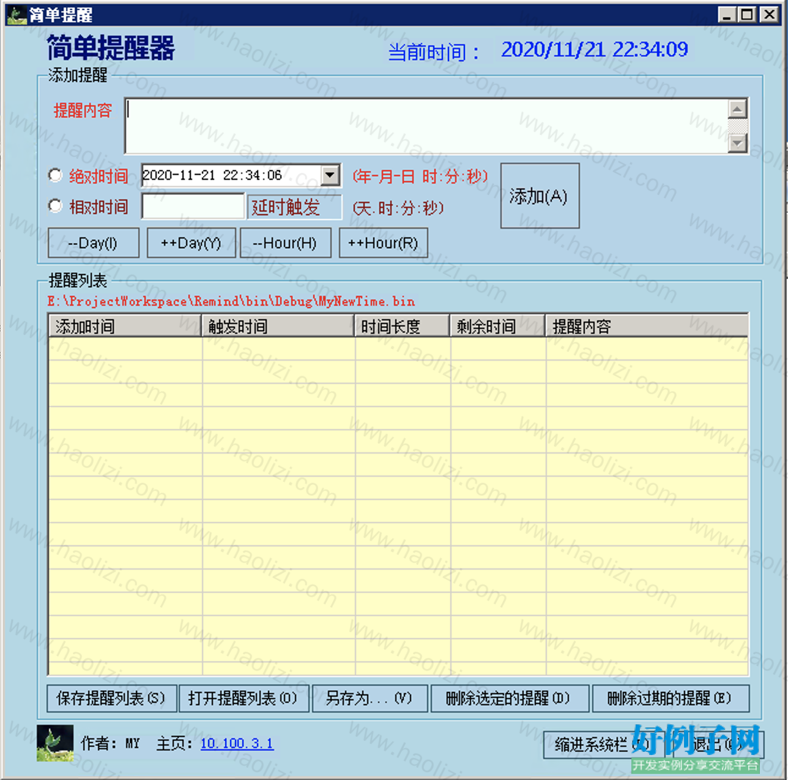The image size is (788, 780).
Task: Click scroll down arrow of reminder content box
Action: click(x=738, y=143)
